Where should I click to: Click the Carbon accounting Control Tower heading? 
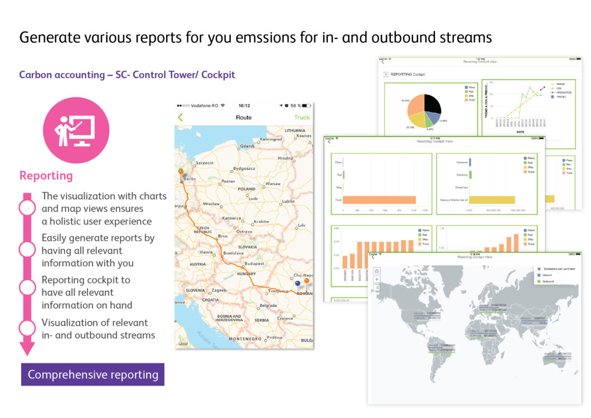[x=127, y=75]
